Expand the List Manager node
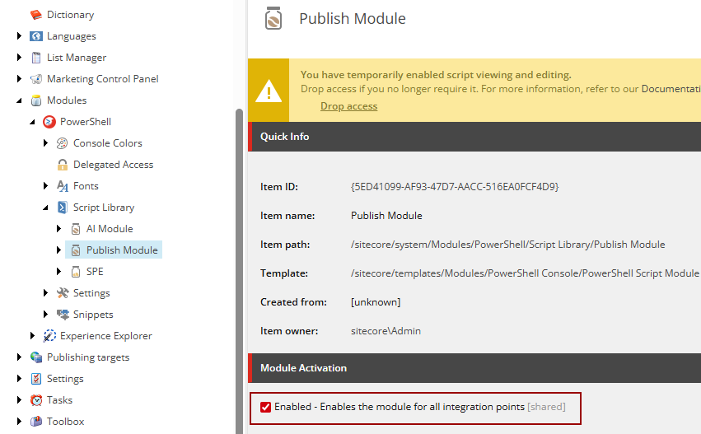The image size is (701, 434). coord(19,57)
